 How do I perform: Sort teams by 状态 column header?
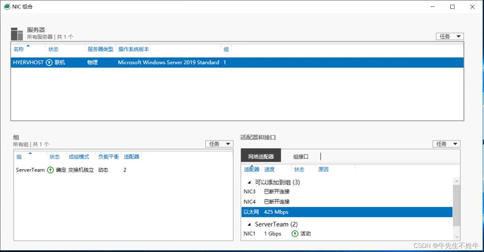pos(55,157)
